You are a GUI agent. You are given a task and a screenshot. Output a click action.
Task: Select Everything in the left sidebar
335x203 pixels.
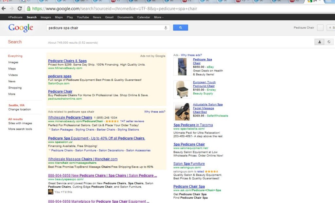pos(15,56)
